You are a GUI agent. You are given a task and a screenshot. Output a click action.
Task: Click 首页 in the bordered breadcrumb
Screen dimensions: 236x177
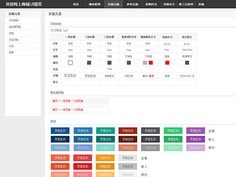(55, 110)
